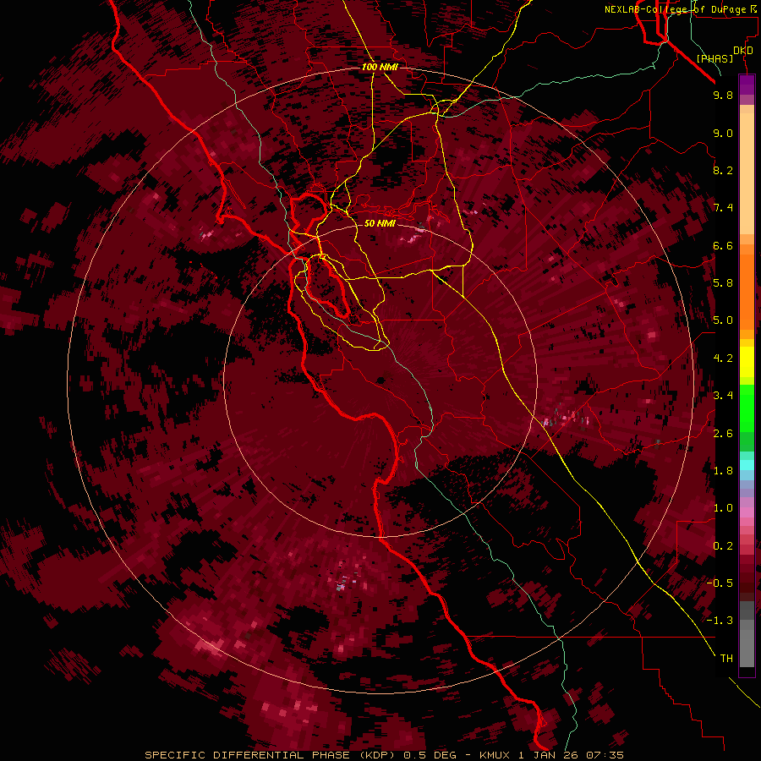The height and width of the screenshot is (761, 761).
Task: Click the 9.8 color scale value
Action: coord(723,96)
